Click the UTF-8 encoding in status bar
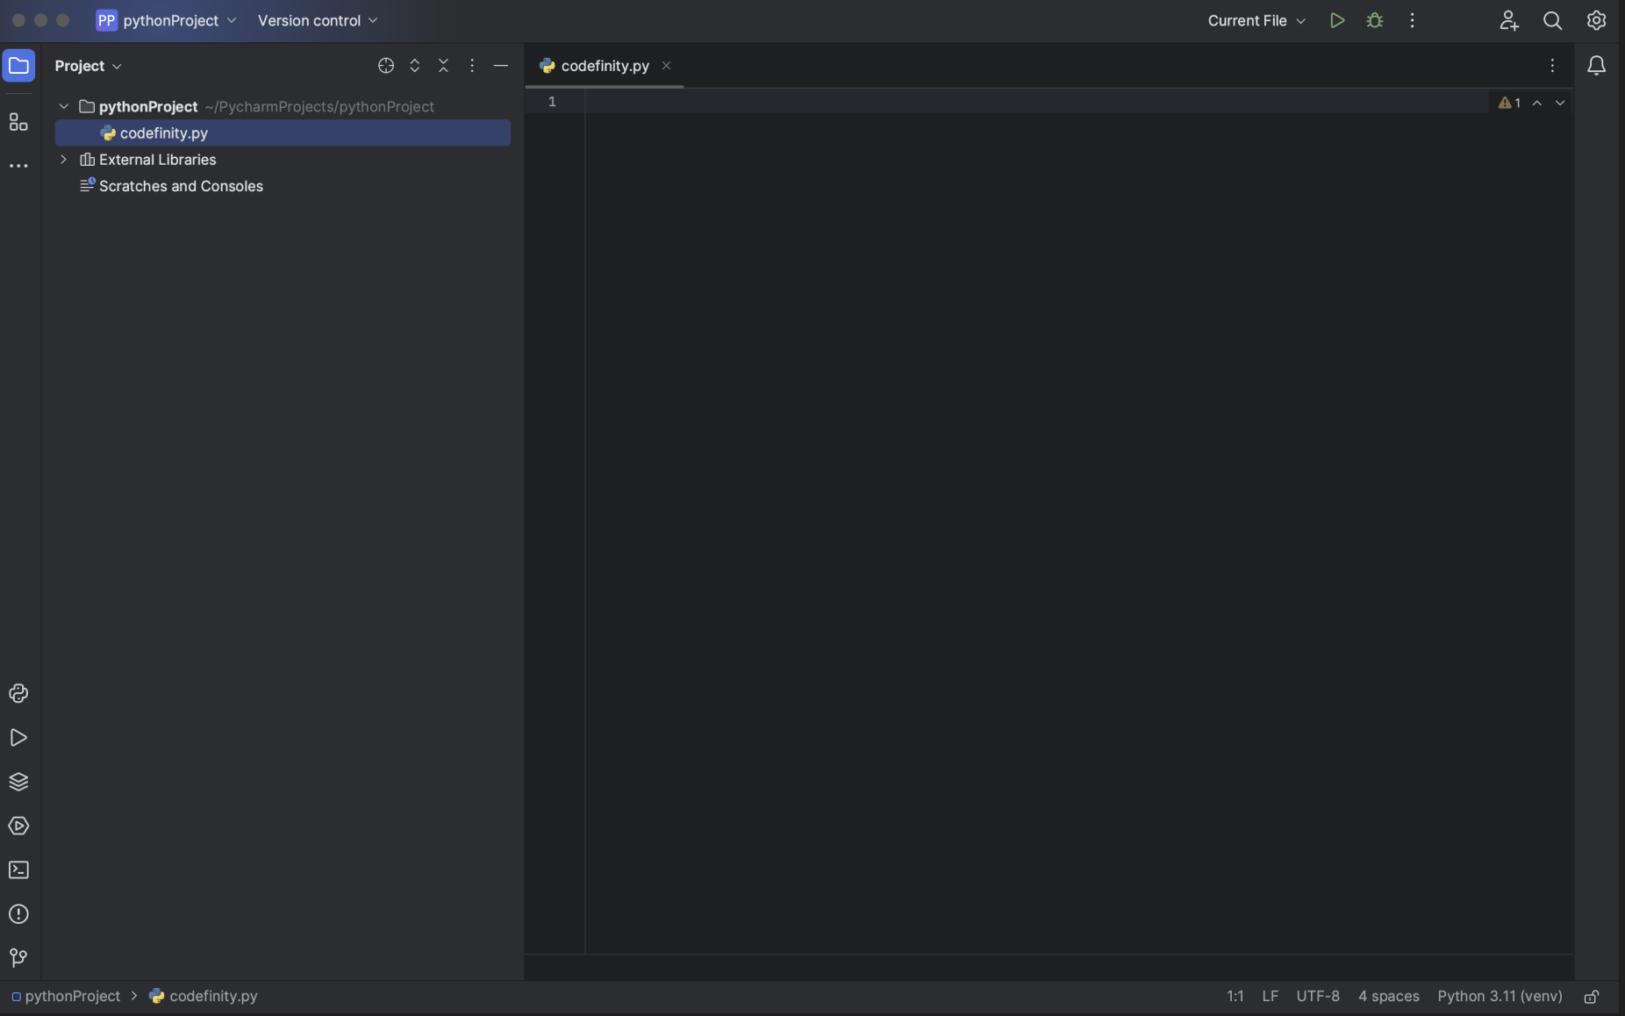The image size is (1625, 1016). pos(1317,997)
